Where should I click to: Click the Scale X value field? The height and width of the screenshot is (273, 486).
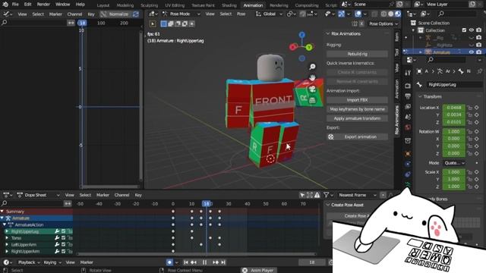(x=454, y=172)
